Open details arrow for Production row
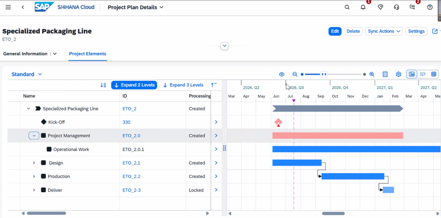The image size is (441, 218). (x=216, y=176)
